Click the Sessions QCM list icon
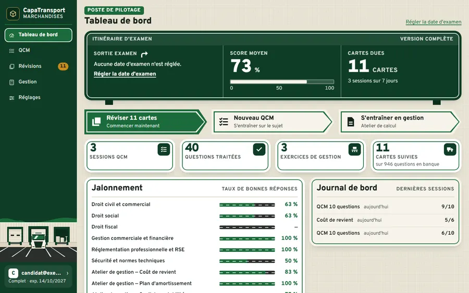469x293 pixels. pos(164,149)
